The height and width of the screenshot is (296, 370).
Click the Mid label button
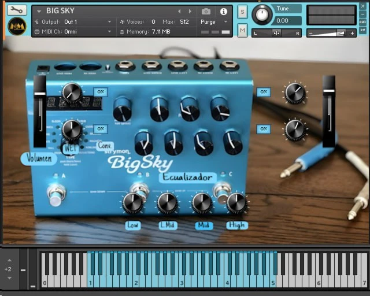203,225
